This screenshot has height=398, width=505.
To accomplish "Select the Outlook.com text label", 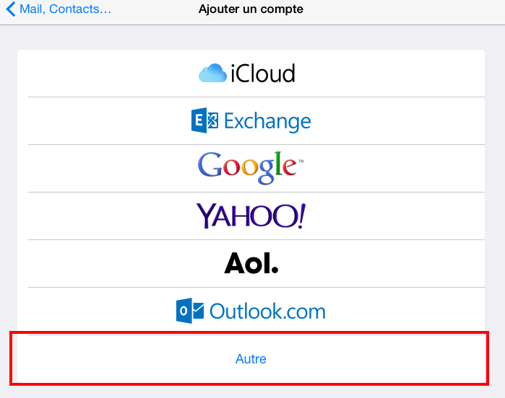I will coord(267,311).
